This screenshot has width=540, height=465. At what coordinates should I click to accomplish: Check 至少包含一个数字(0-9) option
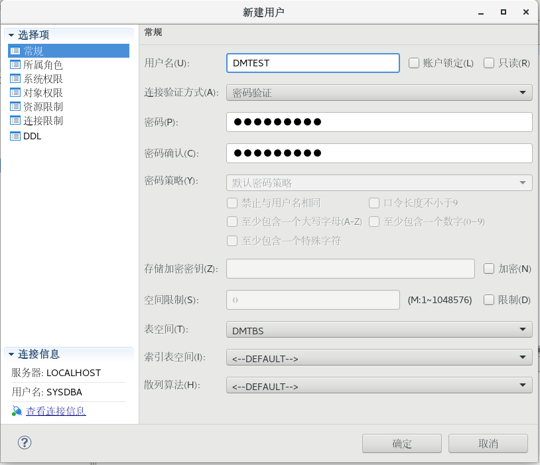tap(374, 222)
